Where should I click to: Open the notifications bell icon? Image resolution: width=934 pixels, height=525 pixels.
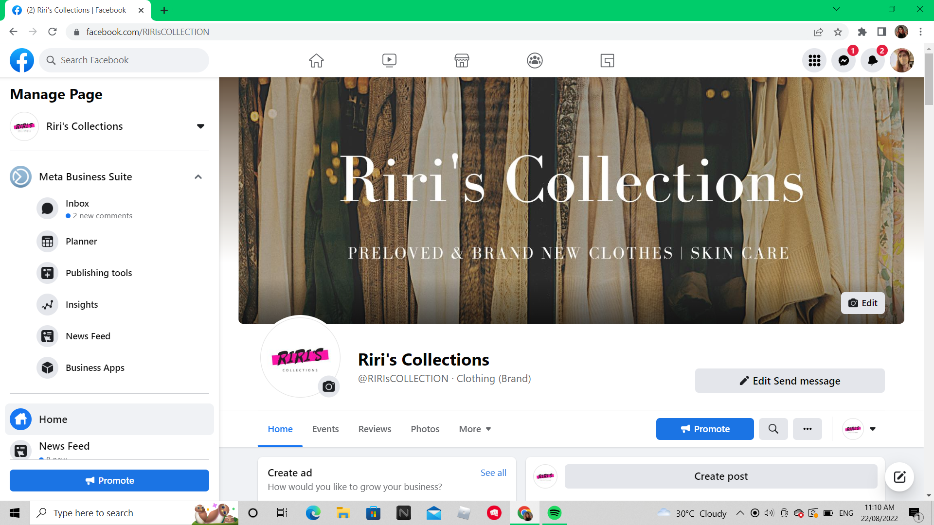[x=873, y=60]
